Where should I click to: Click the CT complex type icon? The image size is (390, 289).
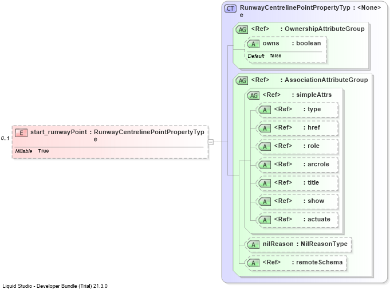pyautogui.click(x=230, y=9)
